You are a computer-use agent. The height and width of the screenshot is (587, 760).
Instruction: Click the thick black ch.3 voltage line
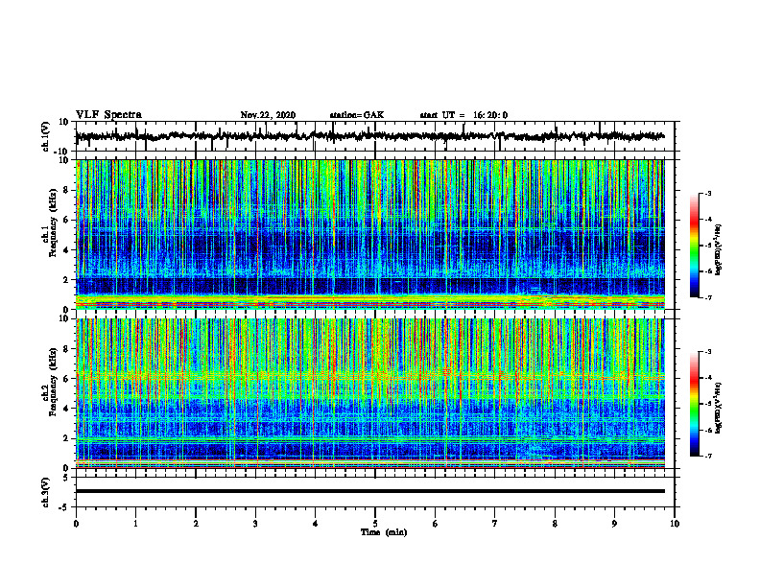[370, 491]
